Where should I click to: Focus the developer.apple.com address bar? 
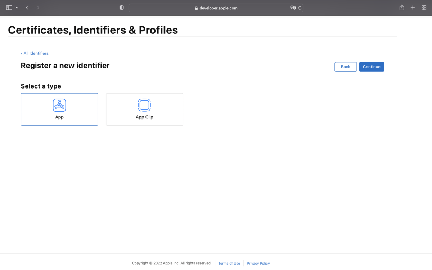click(x=216, y=8)
